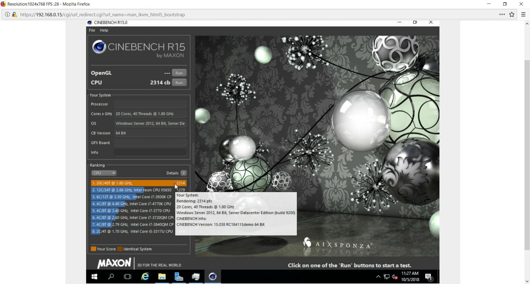This screenshot has width=530, height=284.
Task: Click the CB Version field showing 64 Bit
Action: (150, 133)
